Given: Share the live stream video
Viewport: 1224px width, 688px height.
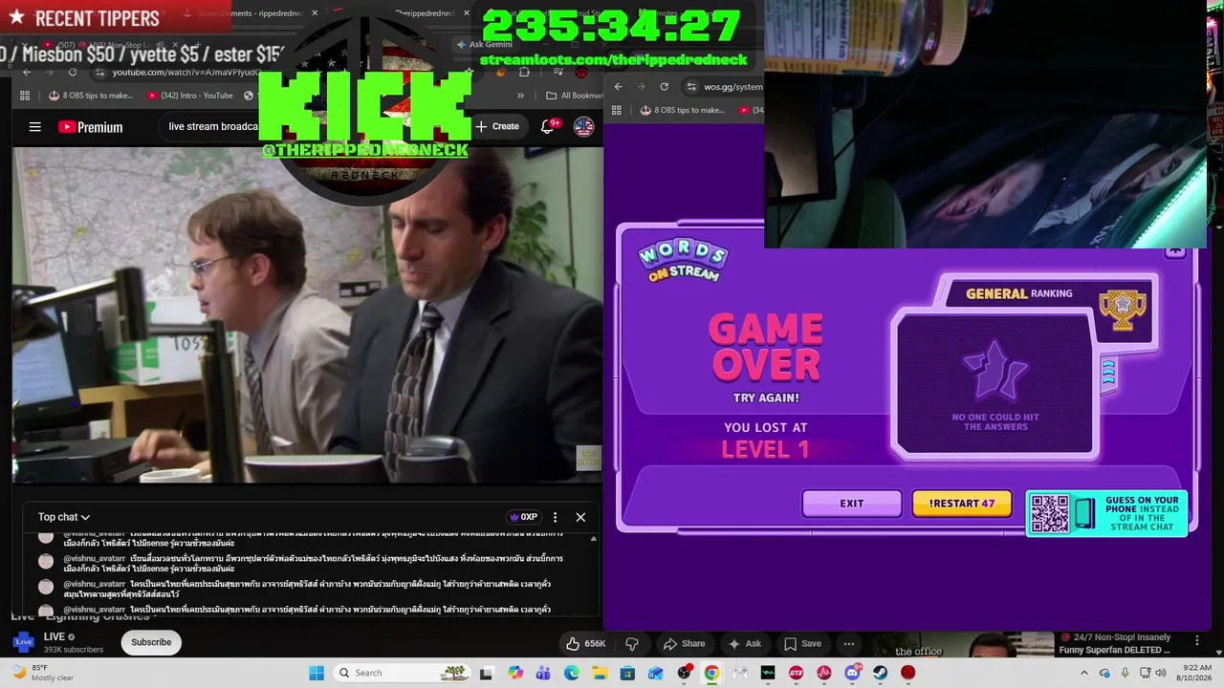Looking at the screenshot, I should pyautogui.click(x=684, y=644).
